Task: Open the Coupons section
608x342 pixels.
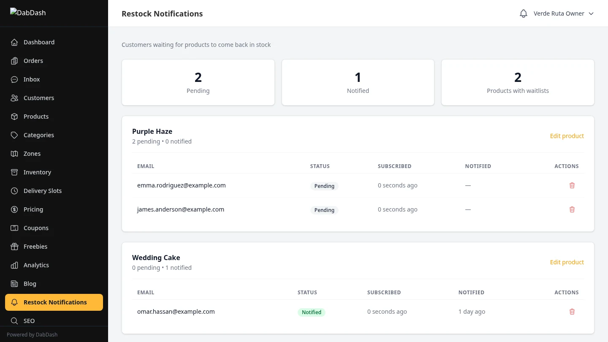Action: click(x=36, y=228)
